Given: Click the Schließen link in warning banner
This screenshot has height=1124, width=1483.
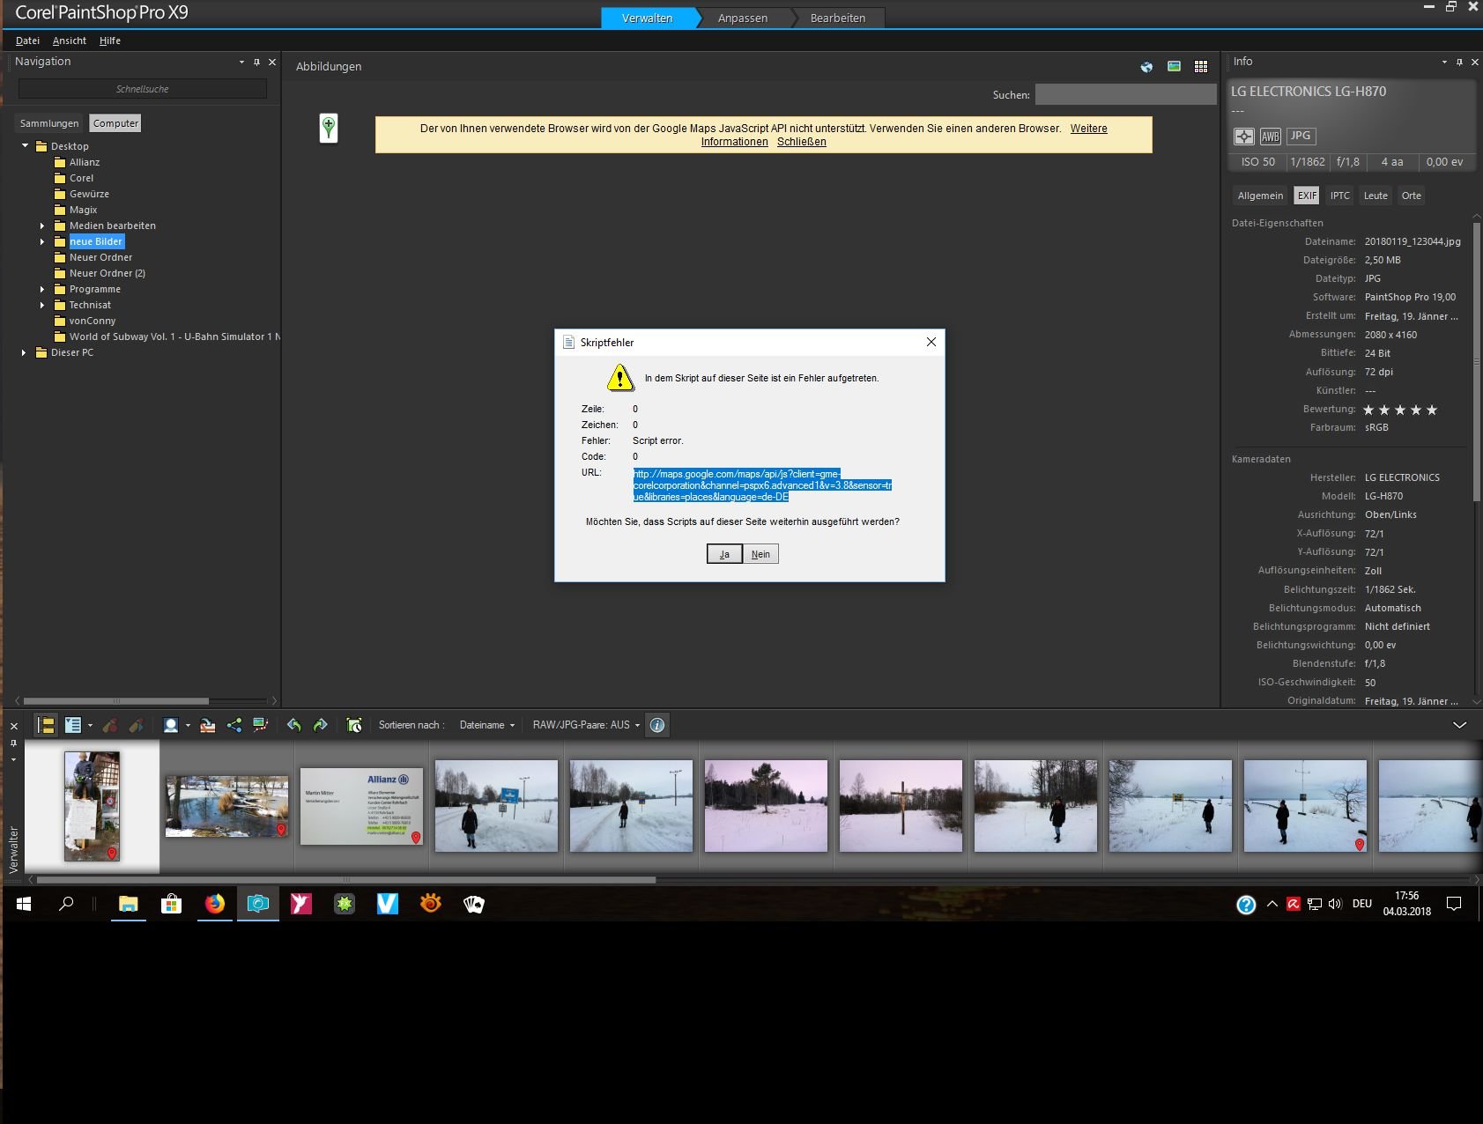Looking at the screenshot, I should coord(801,142).
